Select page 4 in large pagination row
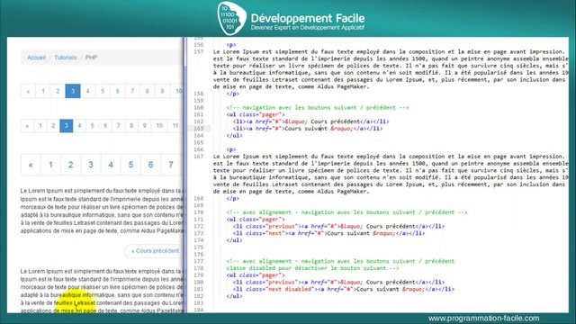This screenshot has width=576, height=324. pyautogui.click(x=111, y=165)
